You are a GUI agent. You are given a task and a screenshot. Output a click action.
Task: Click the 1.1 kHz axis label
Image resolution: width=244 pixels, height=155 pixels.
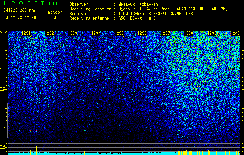pos(3,50)
